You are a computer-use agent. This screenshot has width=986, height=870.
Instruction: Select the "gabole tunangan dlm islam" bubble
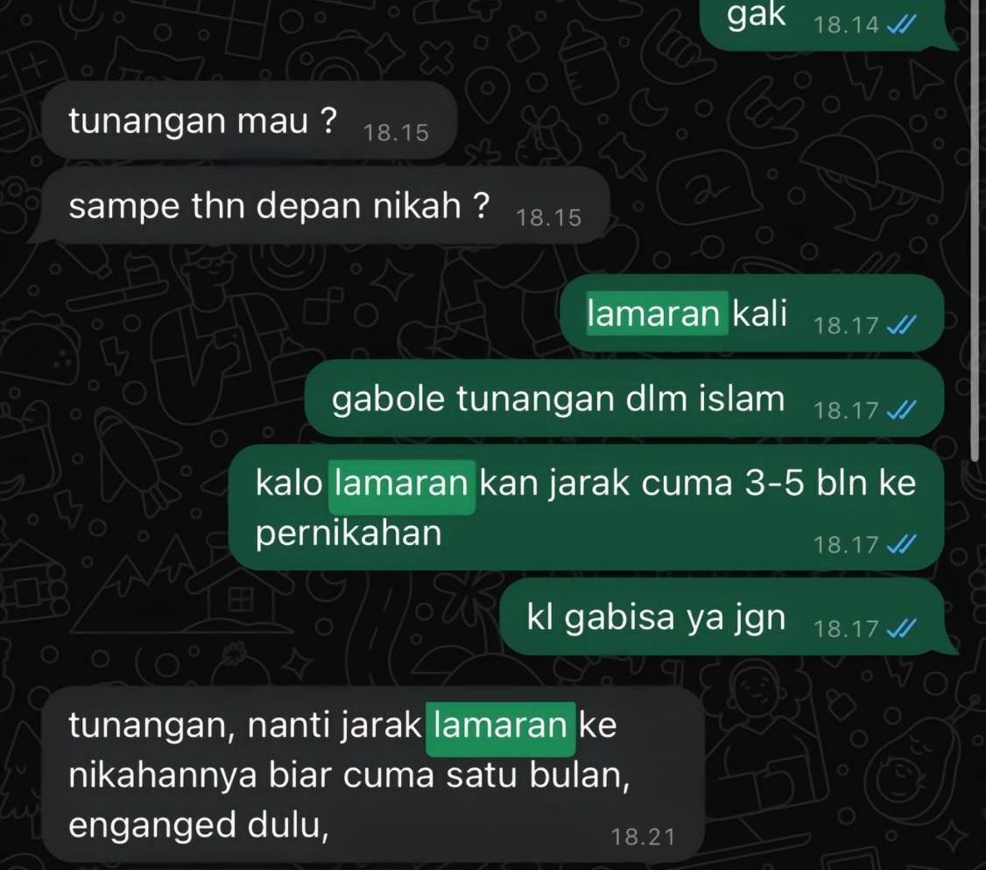(623, 398)
